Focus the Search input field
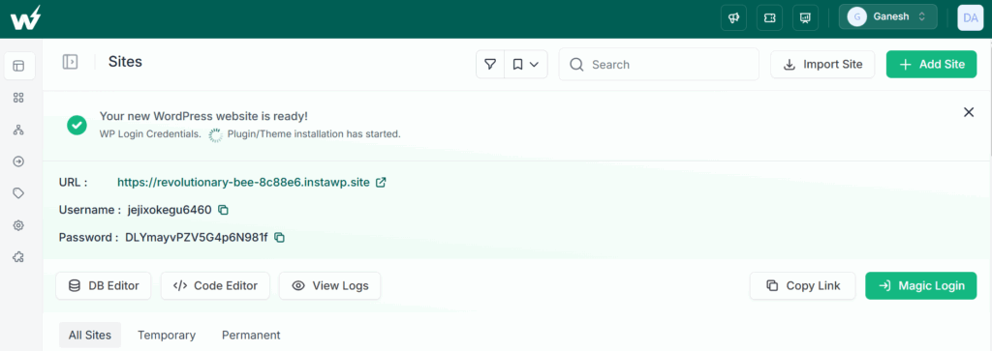Screen dimensions: 992x351 (x=659, y=65)
